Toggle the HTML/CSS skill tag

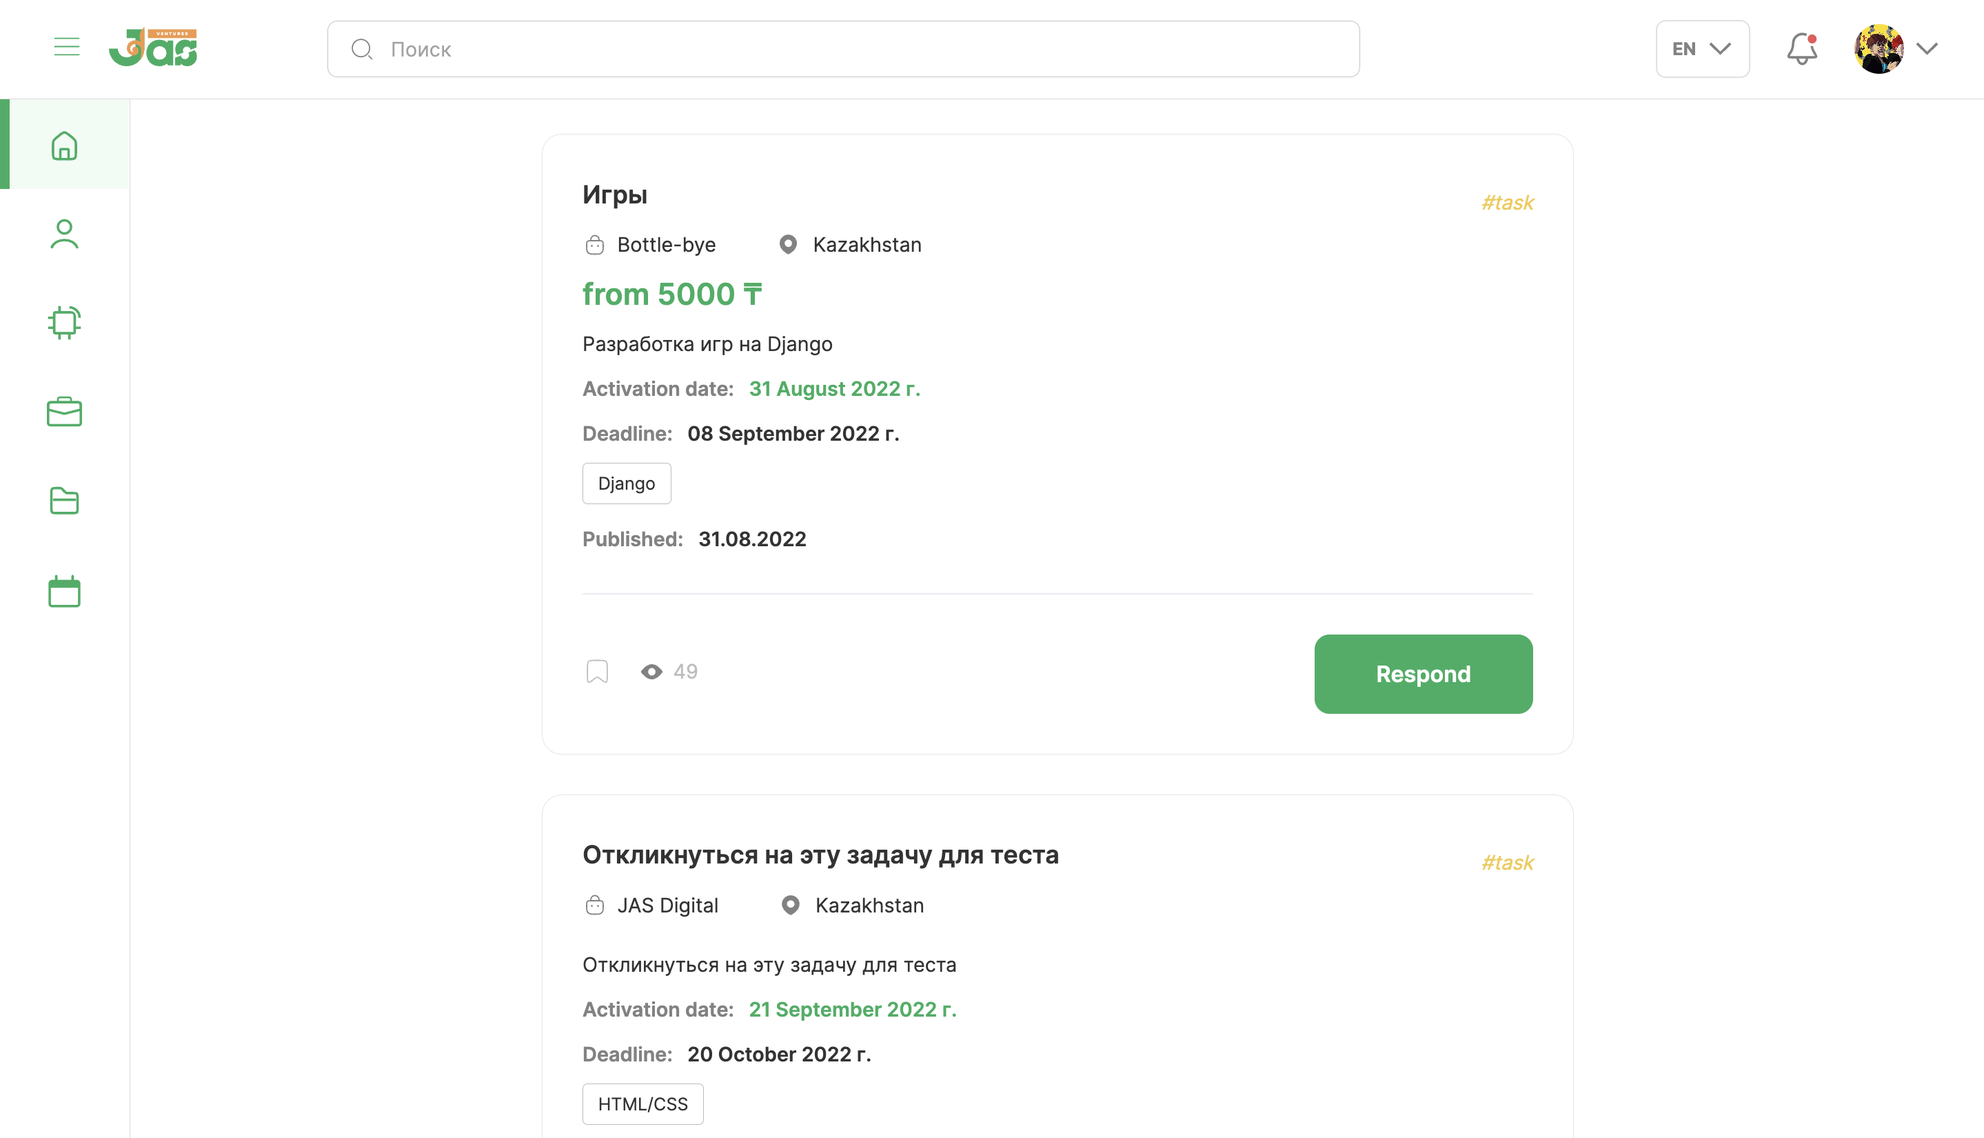point(642,1104)
